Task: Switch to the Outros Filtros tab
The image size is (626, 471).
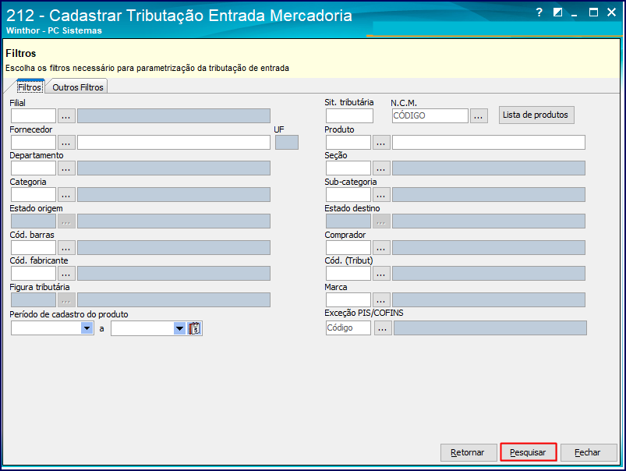Action: coord(78,87)
